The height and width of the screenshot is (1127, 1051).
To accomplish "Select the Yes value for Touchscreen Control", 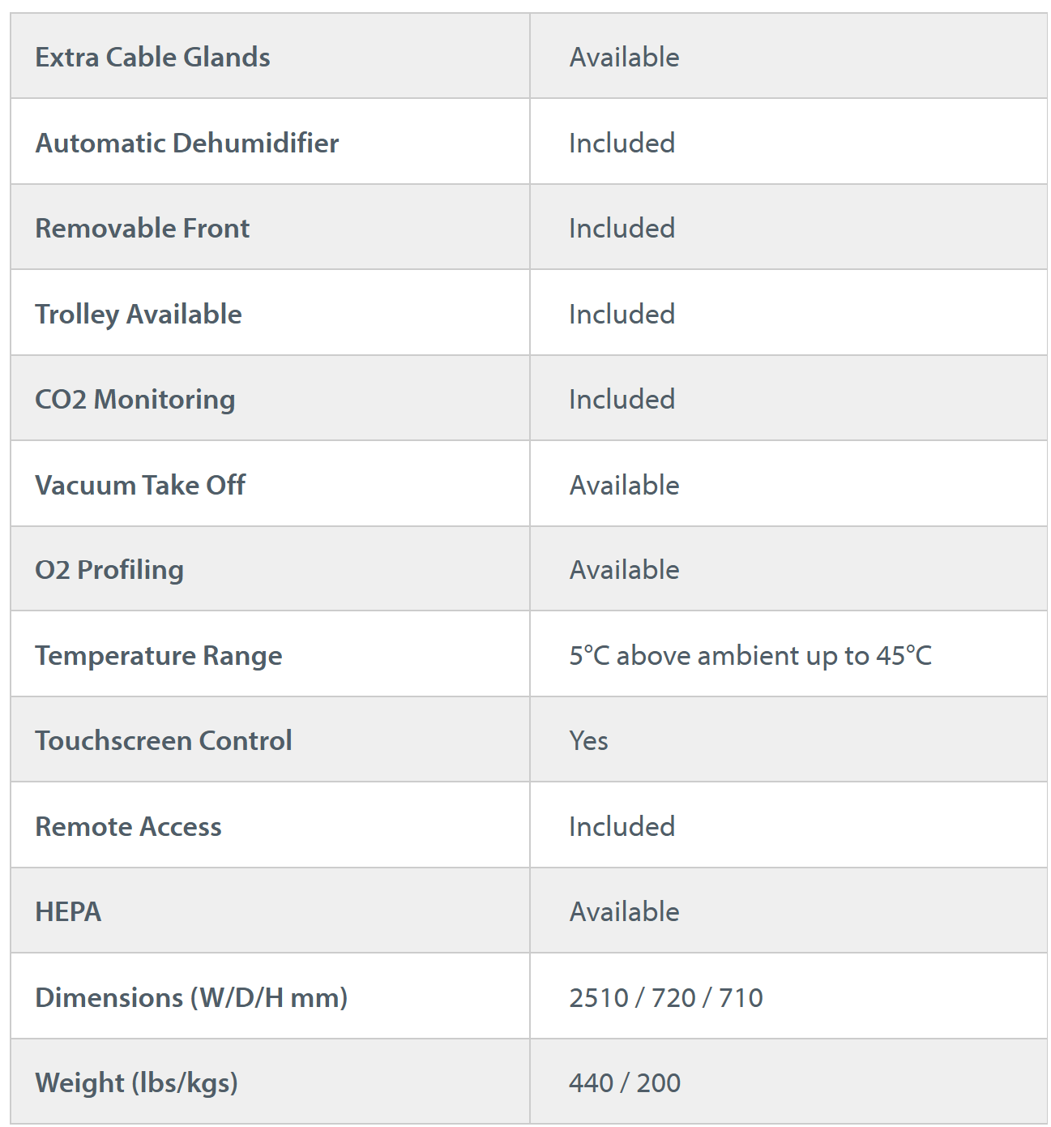I will coord(588,740).
